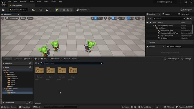
Task: Add a new folder in the Outliner
Action: point(188,18)
